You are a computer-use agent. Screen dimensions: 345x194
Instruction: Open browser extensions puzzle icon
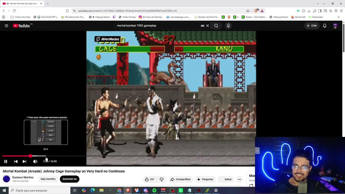tap(303, 11)
